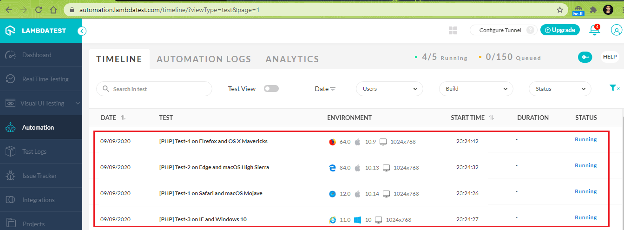Click the LambdaTest logo
This screenshot has height=230, width=624.
pos(35,31)
